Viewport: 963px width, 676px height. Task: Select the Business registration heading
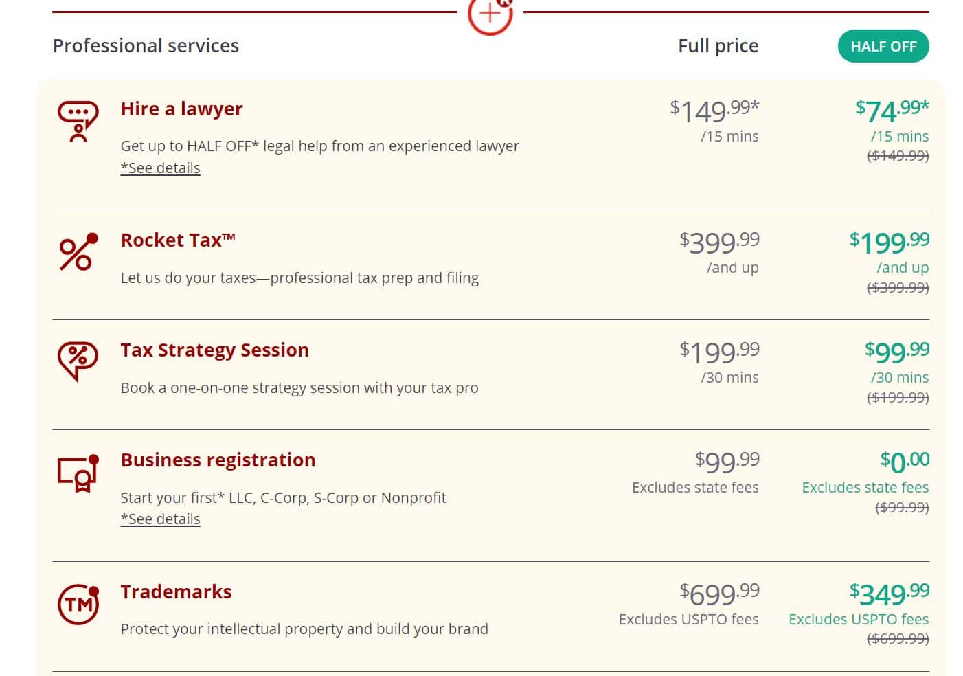(x=218, y=460)
